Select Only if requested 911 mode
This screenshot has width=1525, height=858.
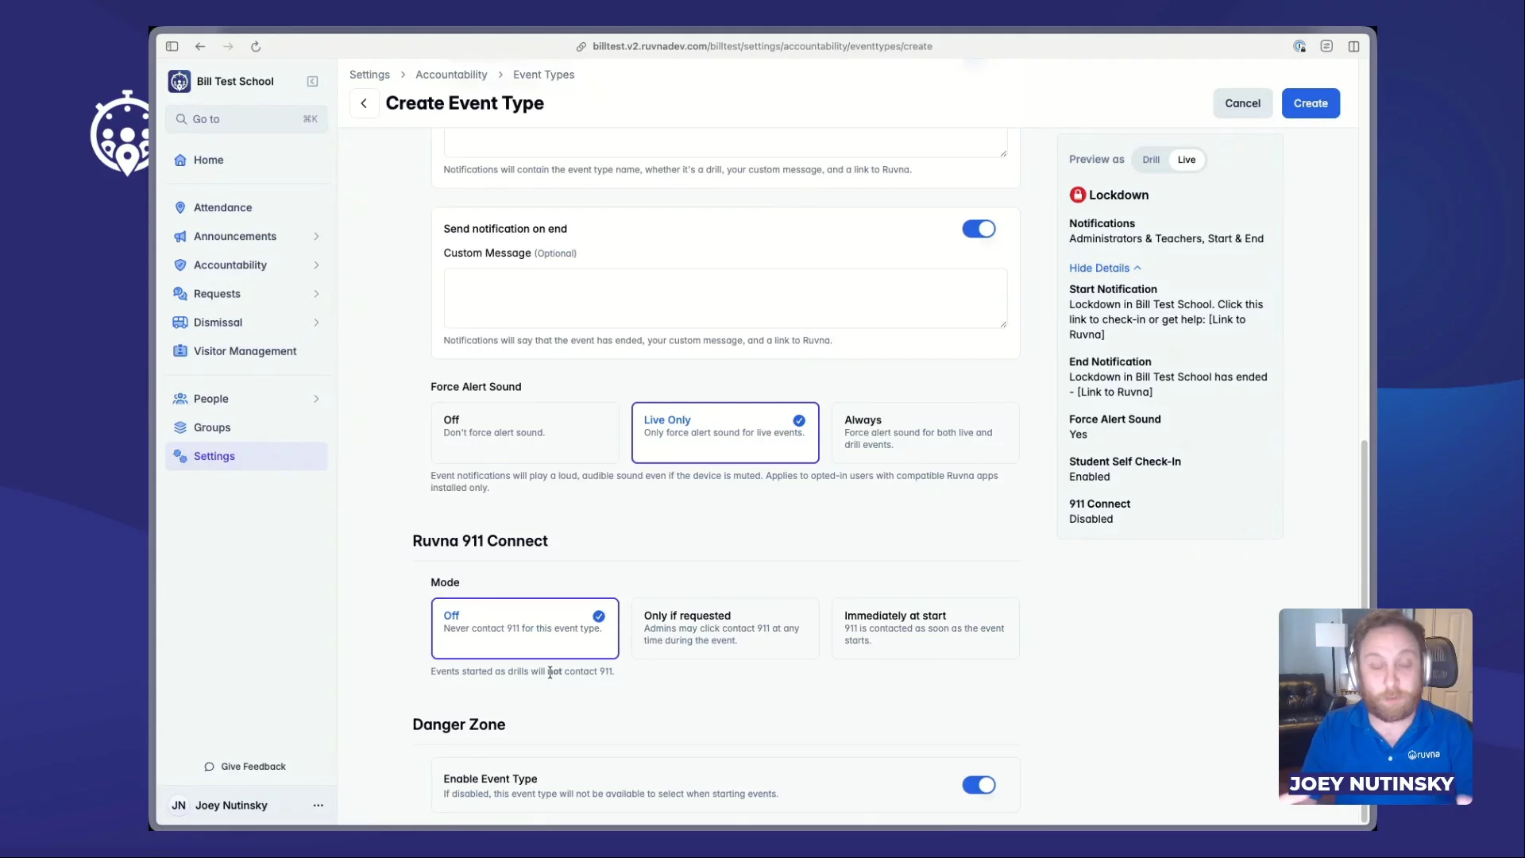click(725, 628)
